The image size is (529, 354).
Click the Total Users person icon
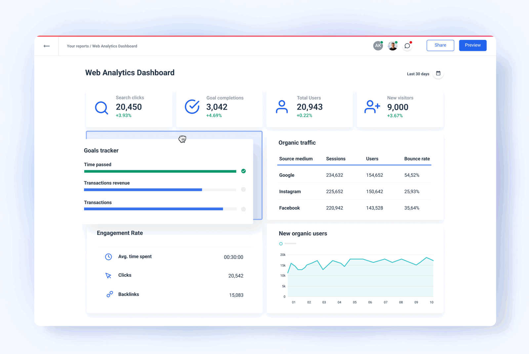click(x=282, y=106)
